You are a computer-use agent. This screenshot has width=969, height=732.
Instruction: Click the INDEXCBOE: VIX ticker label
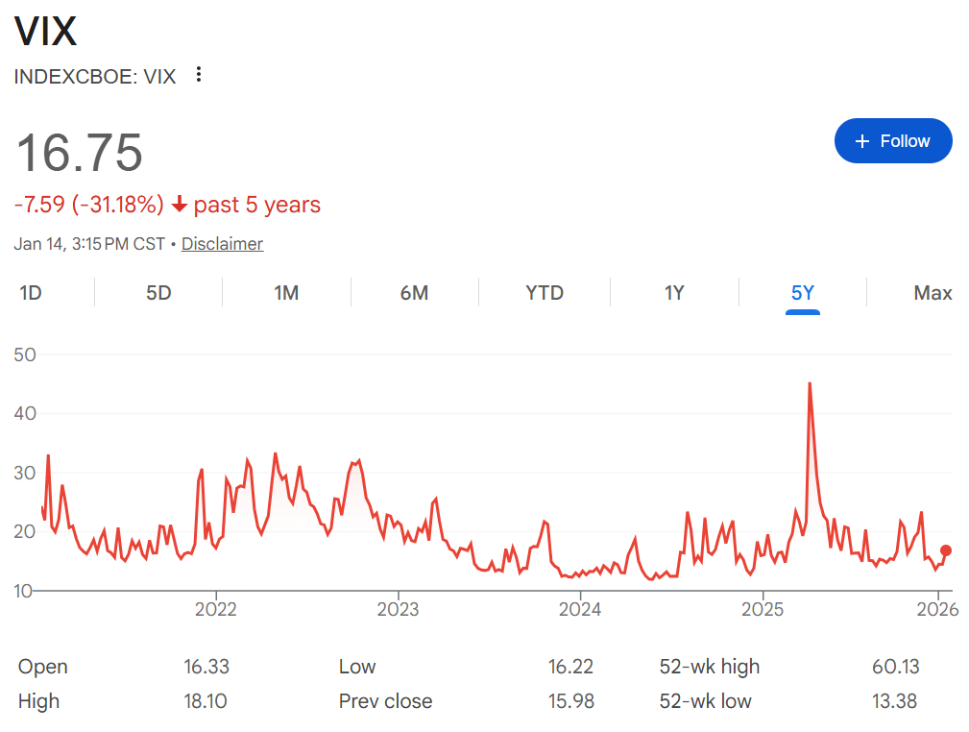coord(95,77)
